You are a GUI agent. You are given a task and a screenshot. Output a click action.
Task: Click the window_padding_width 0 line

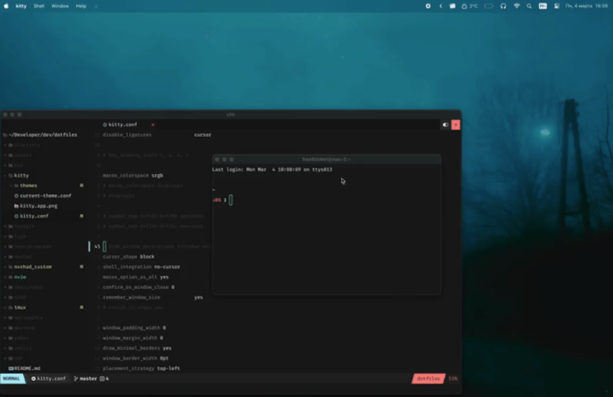tap(134, 328)
